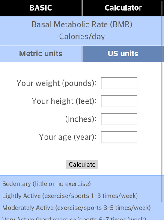
Task: Click the Calories/day subtitle text
Action: pyautogui.click(x=82, y=37)
